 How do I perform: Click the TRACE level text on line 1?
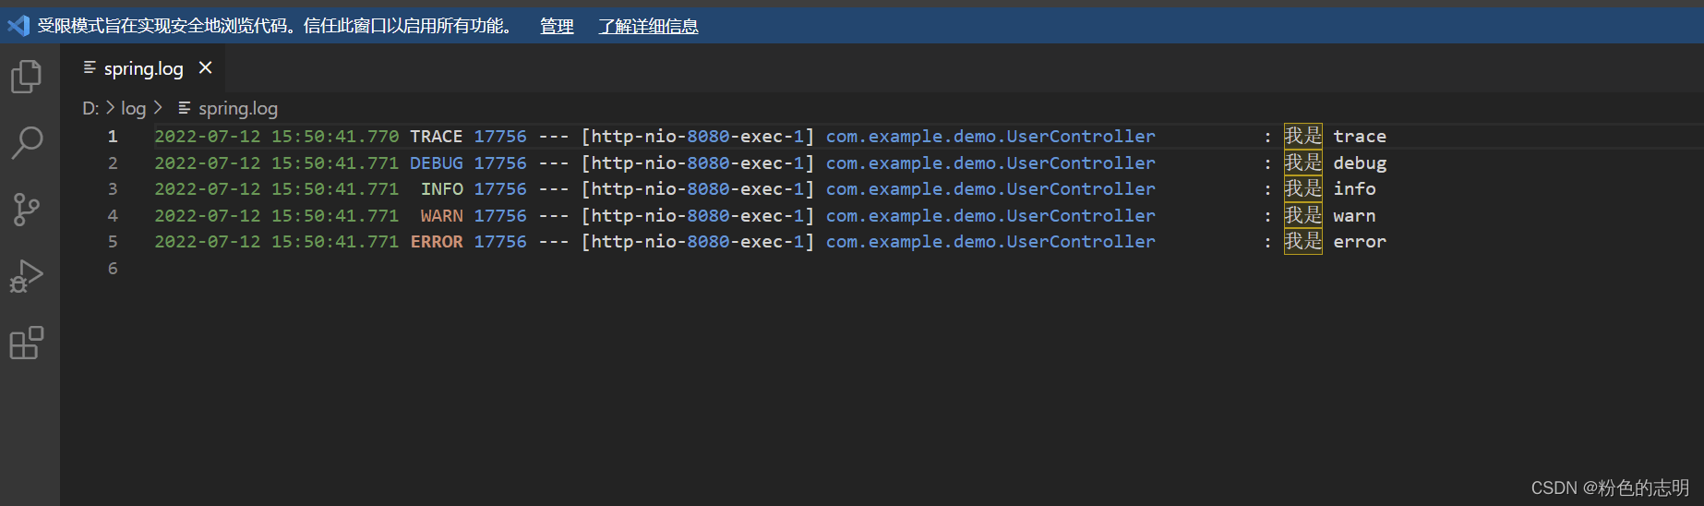pos(436,137)
